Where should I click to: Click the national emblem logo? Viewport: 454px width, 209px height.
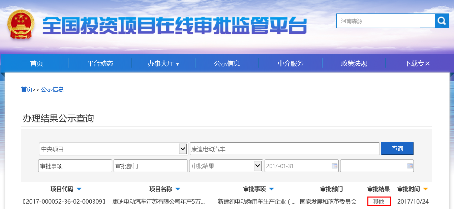[x=21, y=24]
